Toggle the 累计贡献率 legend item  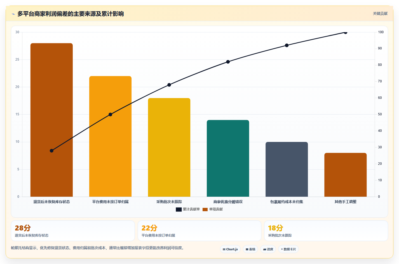click(x=188, y=209)
